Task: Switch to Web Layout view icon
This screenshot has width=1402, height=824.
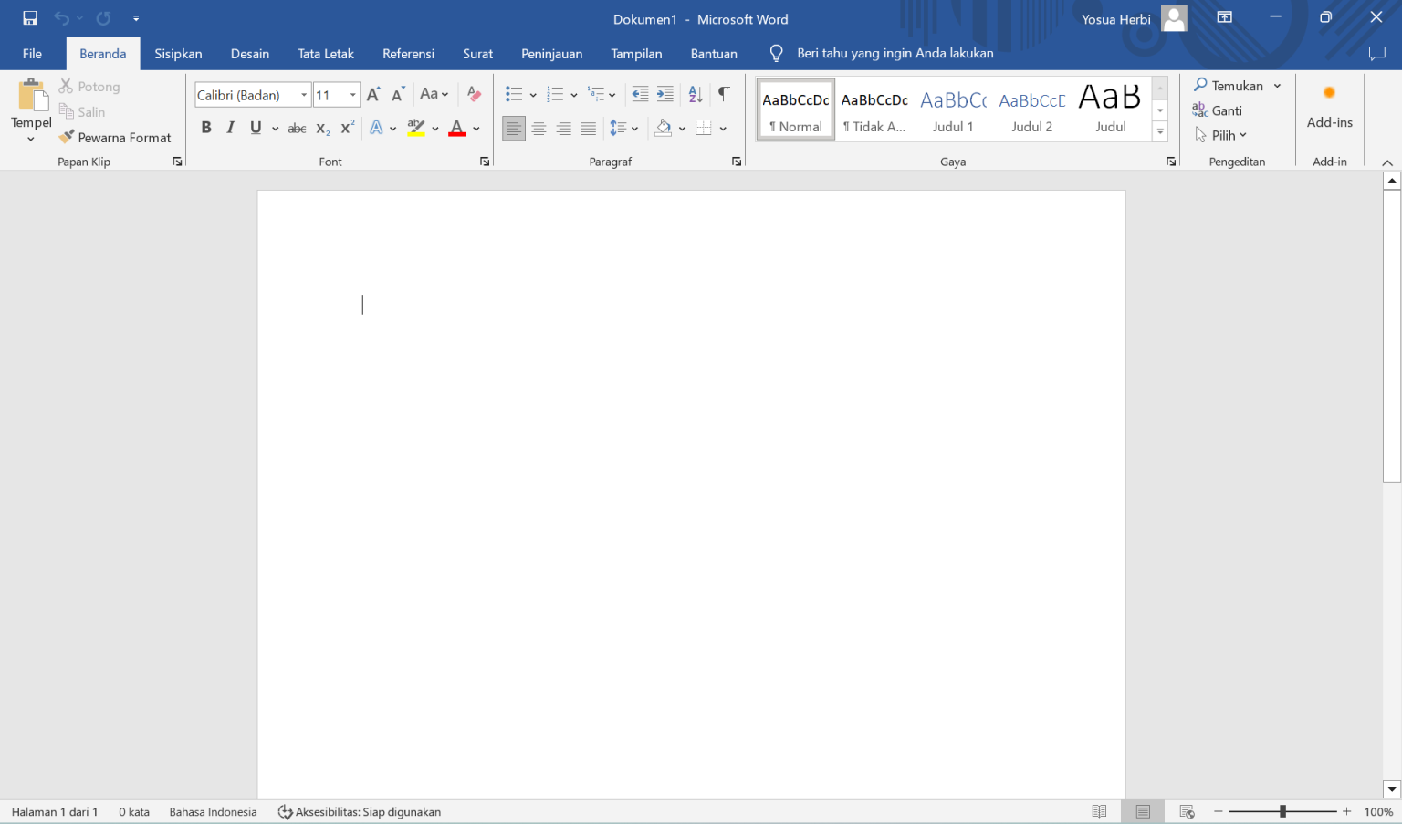Action: pyautogui.click(x=1187, y=811)
